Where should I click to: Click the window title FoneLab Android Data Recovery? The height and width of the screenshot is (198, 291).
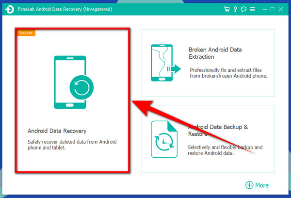pyautogui.click(x=65, y=9)
